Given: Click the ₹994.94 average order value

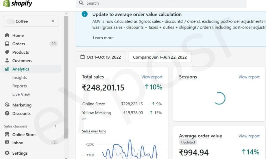Looking at the screenshot, I should (194, 153).
